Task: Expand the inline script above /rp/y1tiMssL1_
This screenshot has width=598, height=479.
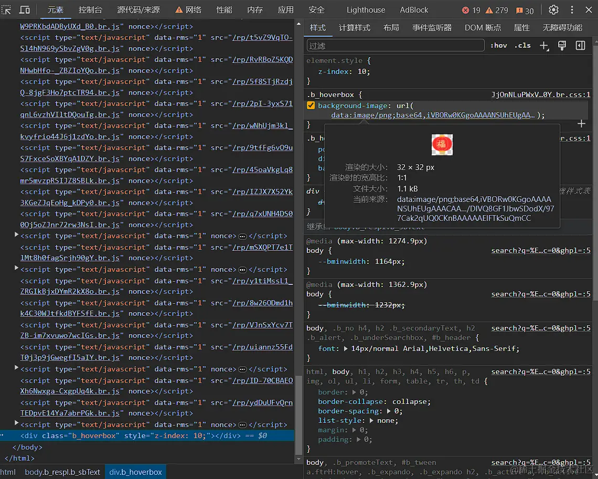Action: tap(16, 268)
